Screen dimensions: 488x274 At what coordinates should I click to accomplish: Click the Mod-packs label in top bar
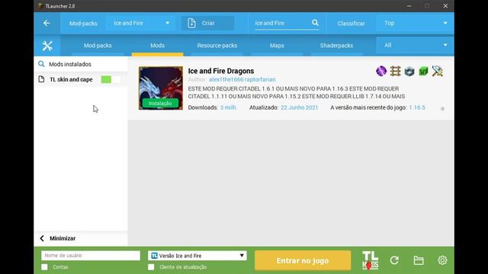(83, 24)
